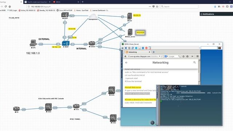233x131 pixels.
Task: Select the upper right ASAv firewall node
Action: 112,90
